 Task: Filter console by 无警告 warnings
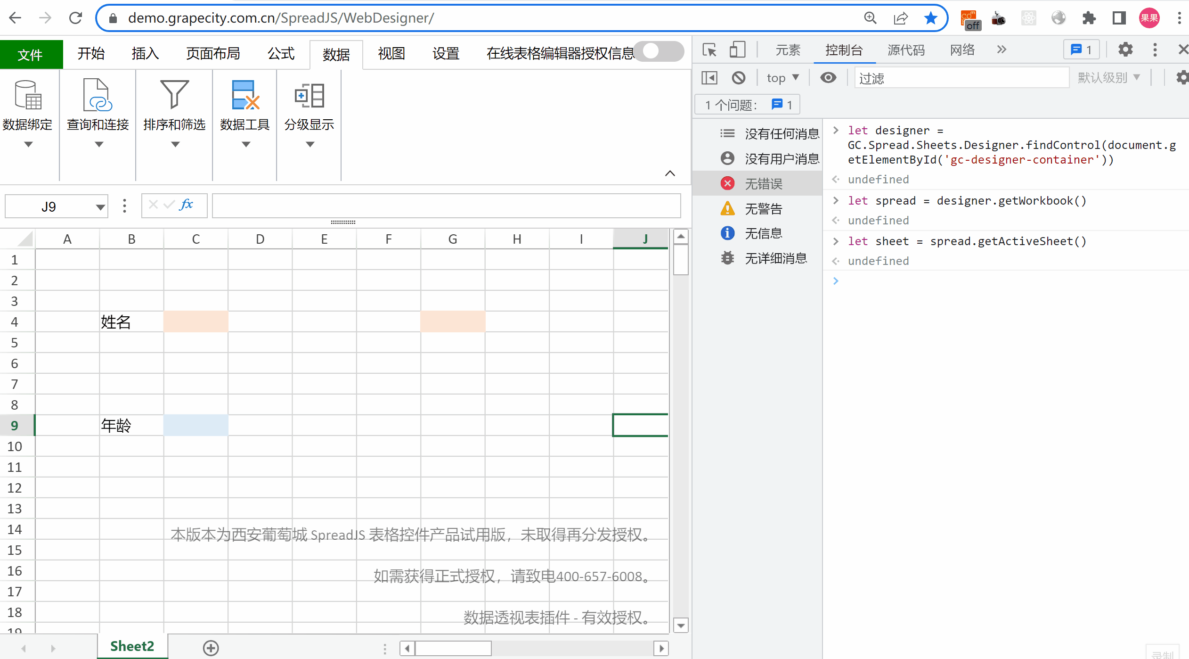pos(757,208)
